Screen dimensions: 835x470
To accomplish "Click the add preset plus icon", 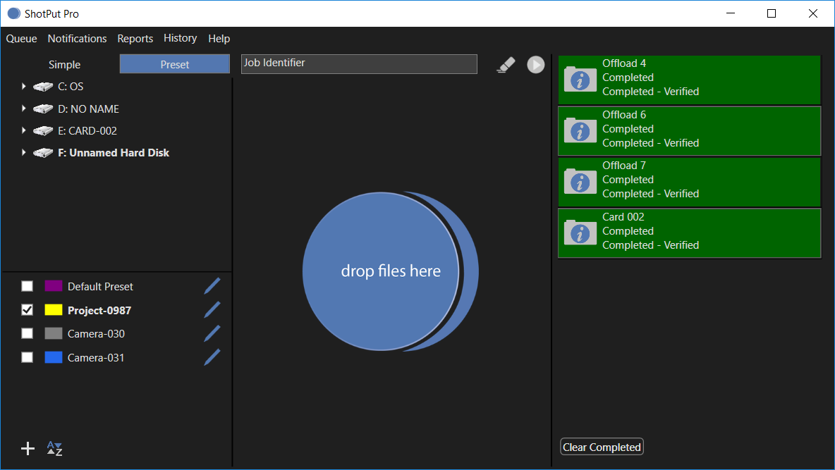I will pyautogui.click(x=28, y=448).
